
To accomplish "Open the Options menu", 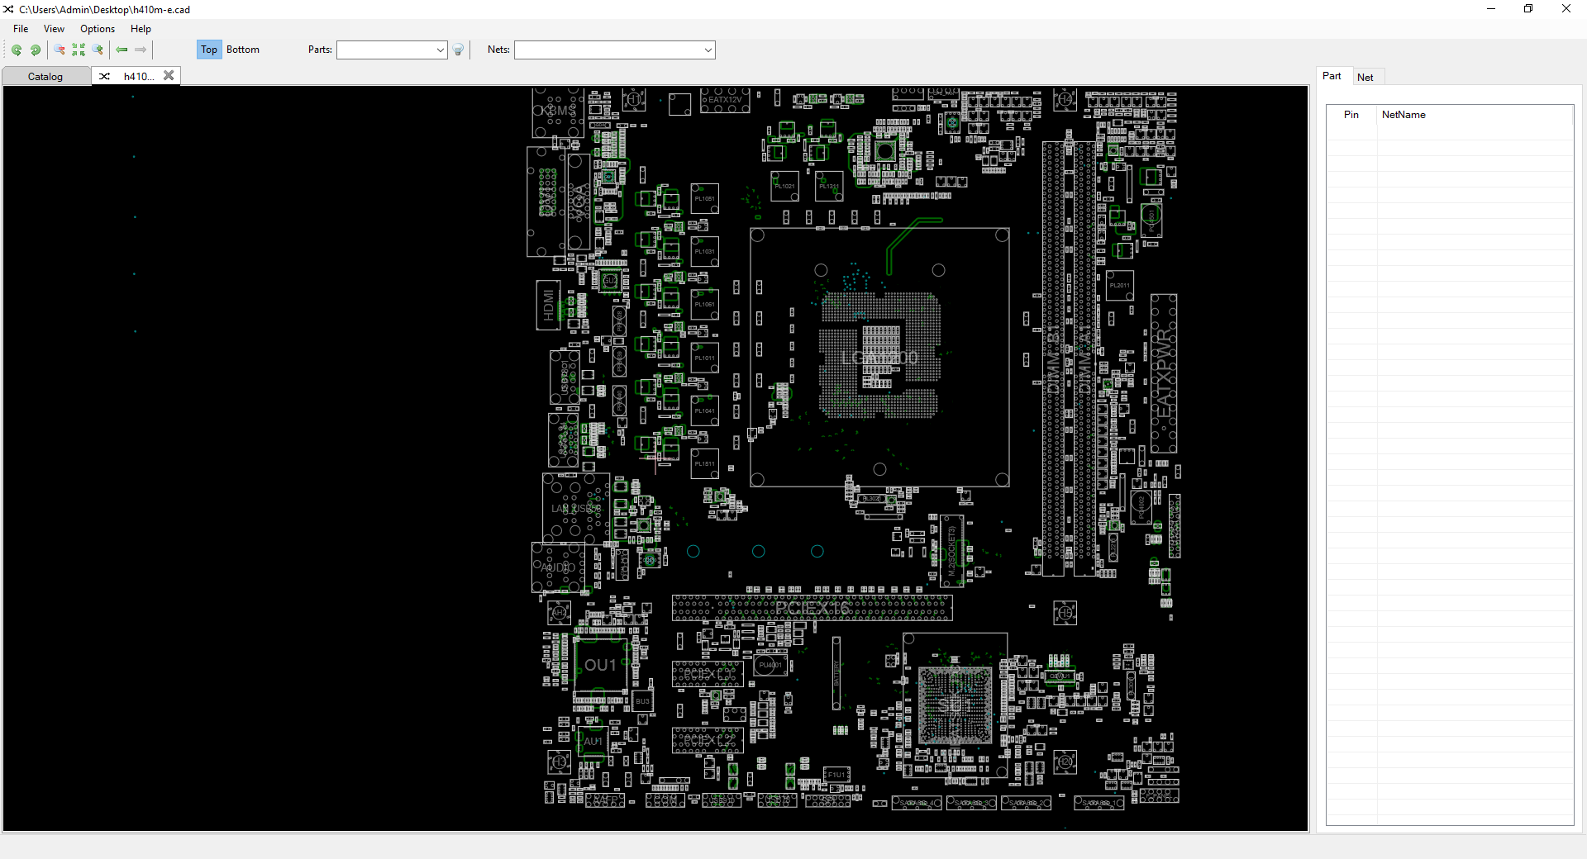I will (x=98, y=29).
